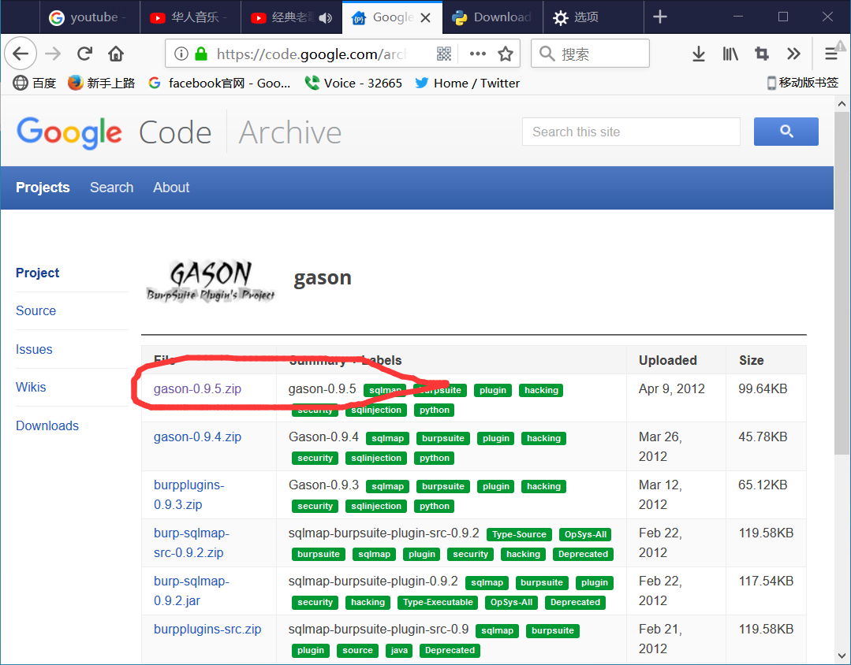Screen dimensions: 851x665
Task: Click the Type-Source label
Action: (x=519, y=534)
